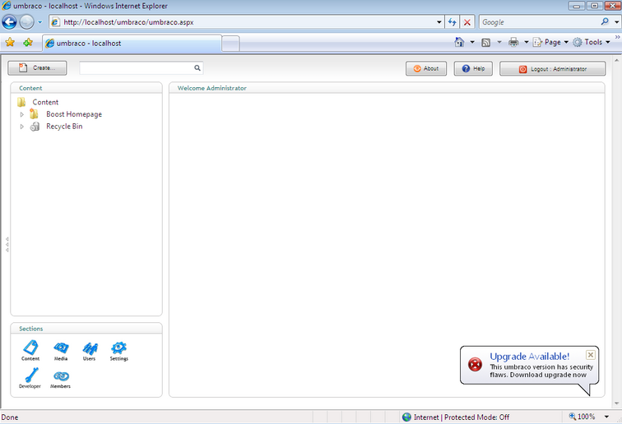Click Logout : Administrator button
Screen dimensions: 622x424
(x=553, y=68)
